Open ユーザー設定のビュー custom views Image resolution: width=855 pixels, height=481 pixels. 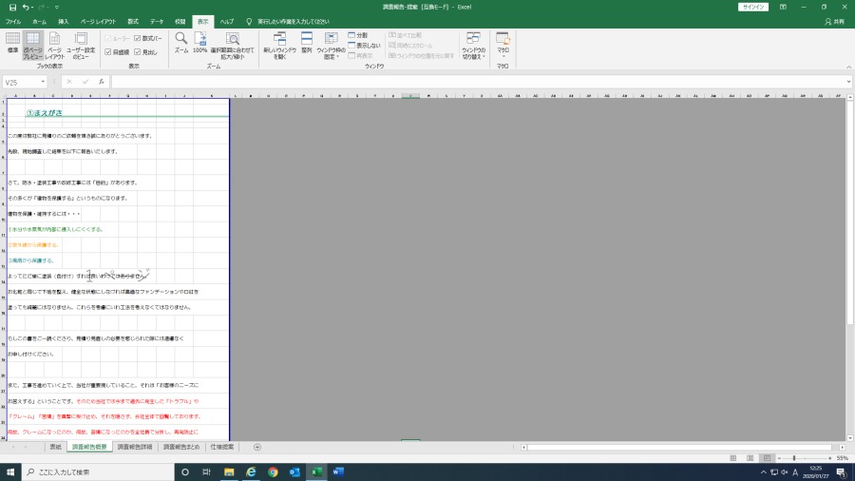tap(81, 46)
